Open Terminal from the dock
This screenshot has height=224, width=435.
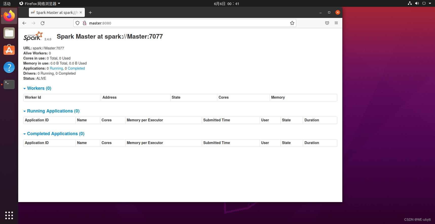(x=9, y=85)
